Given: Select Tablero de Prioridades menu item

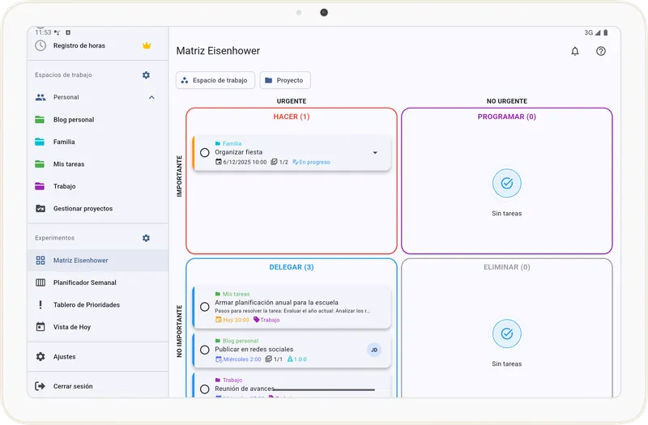Looking at the screenshot, I should 86,305.
